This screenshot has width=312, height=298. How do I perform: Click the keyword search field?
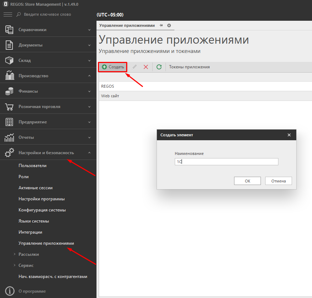tap(48, 14)
